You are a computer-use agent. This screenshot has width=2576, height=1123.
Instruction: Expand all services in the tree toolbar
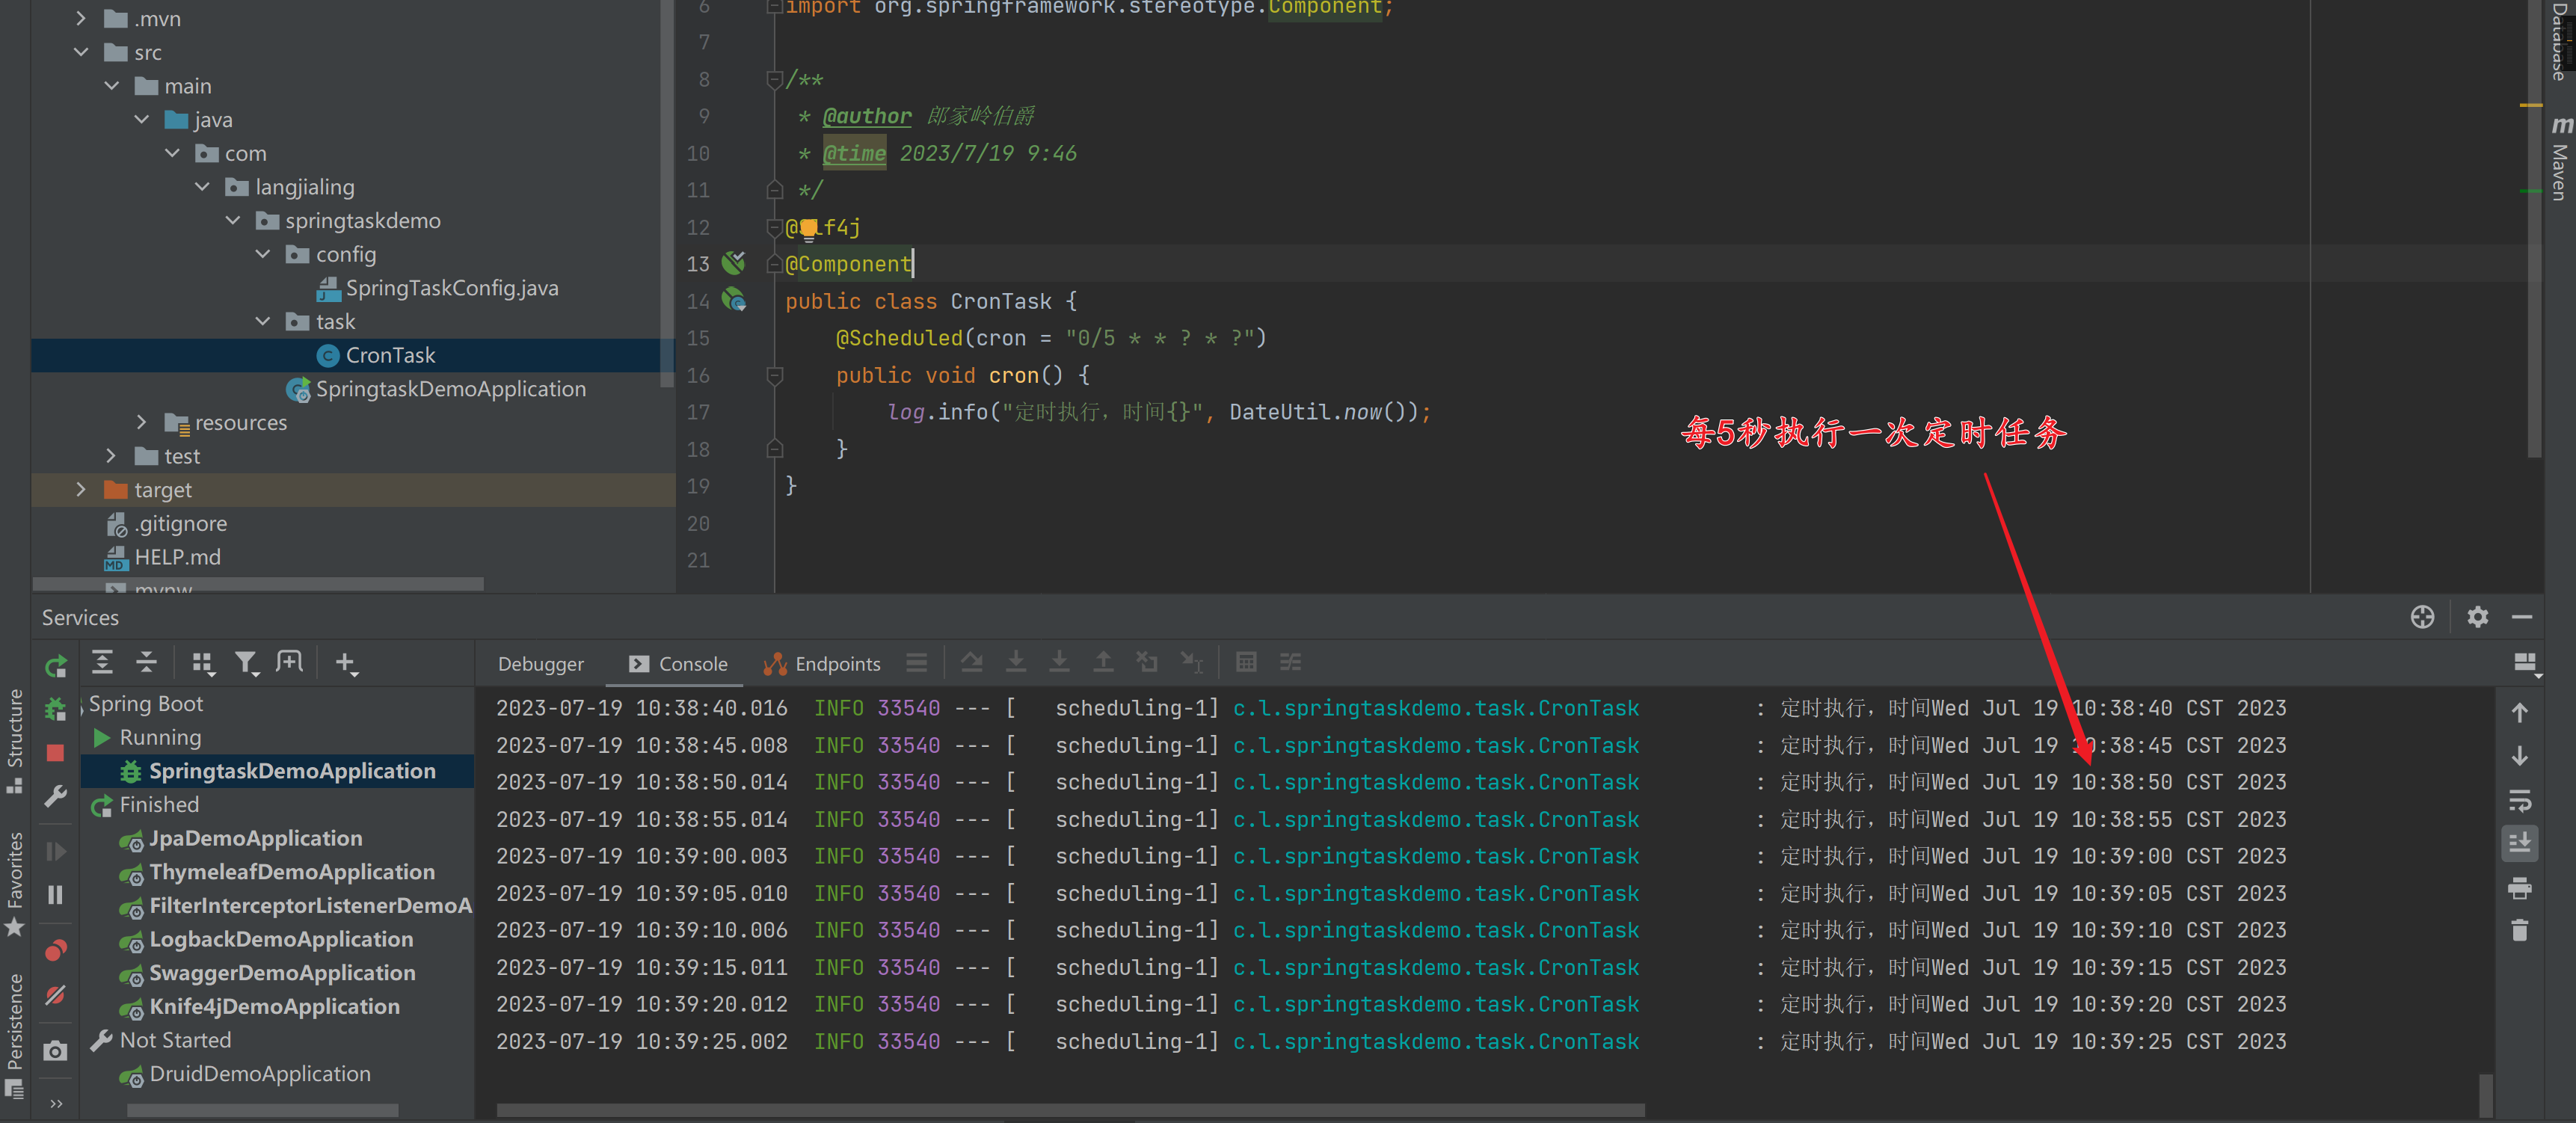tap(102, 662)
